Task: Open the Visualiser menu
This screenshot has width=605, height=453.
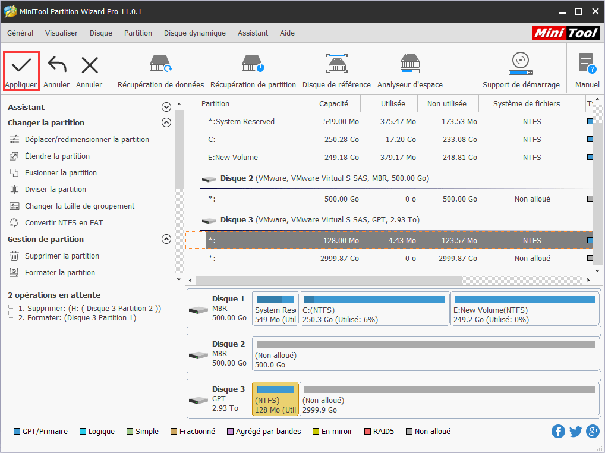Action: click(61, 33)
